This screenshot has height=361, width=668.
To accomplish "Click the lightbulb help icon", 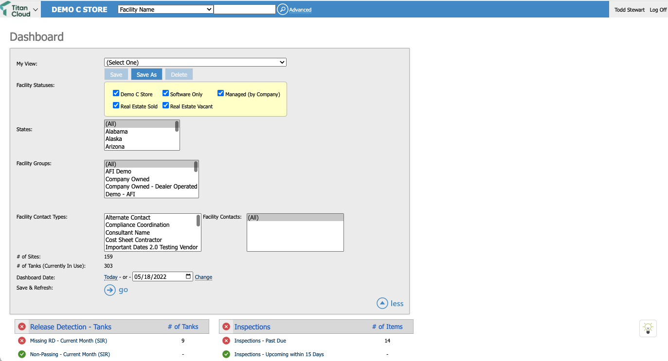I will click(648, 328).
